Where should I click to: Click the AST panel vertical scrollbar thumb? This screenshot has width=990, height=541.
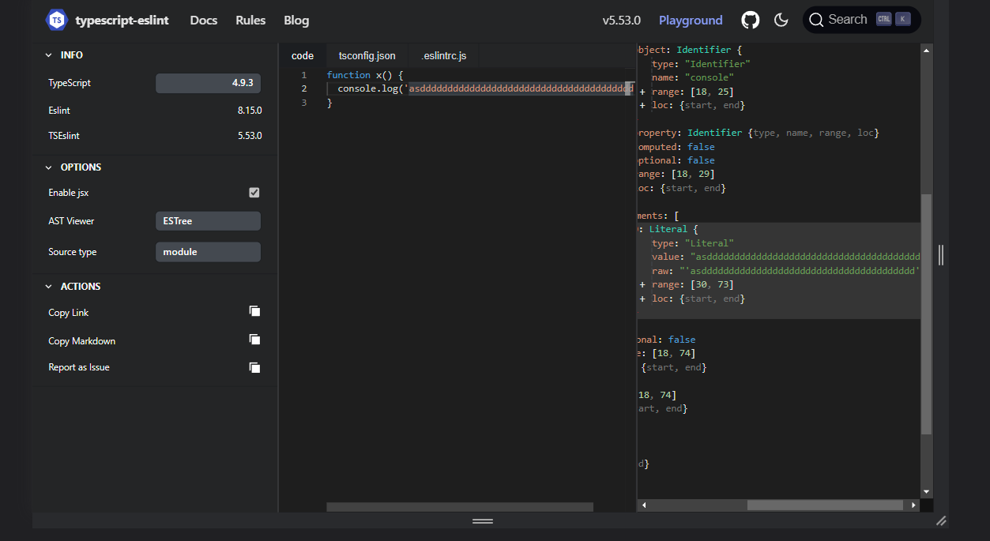click(x=927, y=314)
